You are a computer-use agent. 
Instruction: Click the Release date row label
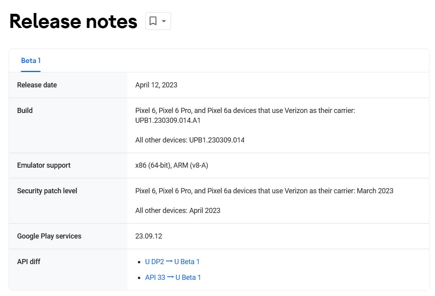click(37, 85)
